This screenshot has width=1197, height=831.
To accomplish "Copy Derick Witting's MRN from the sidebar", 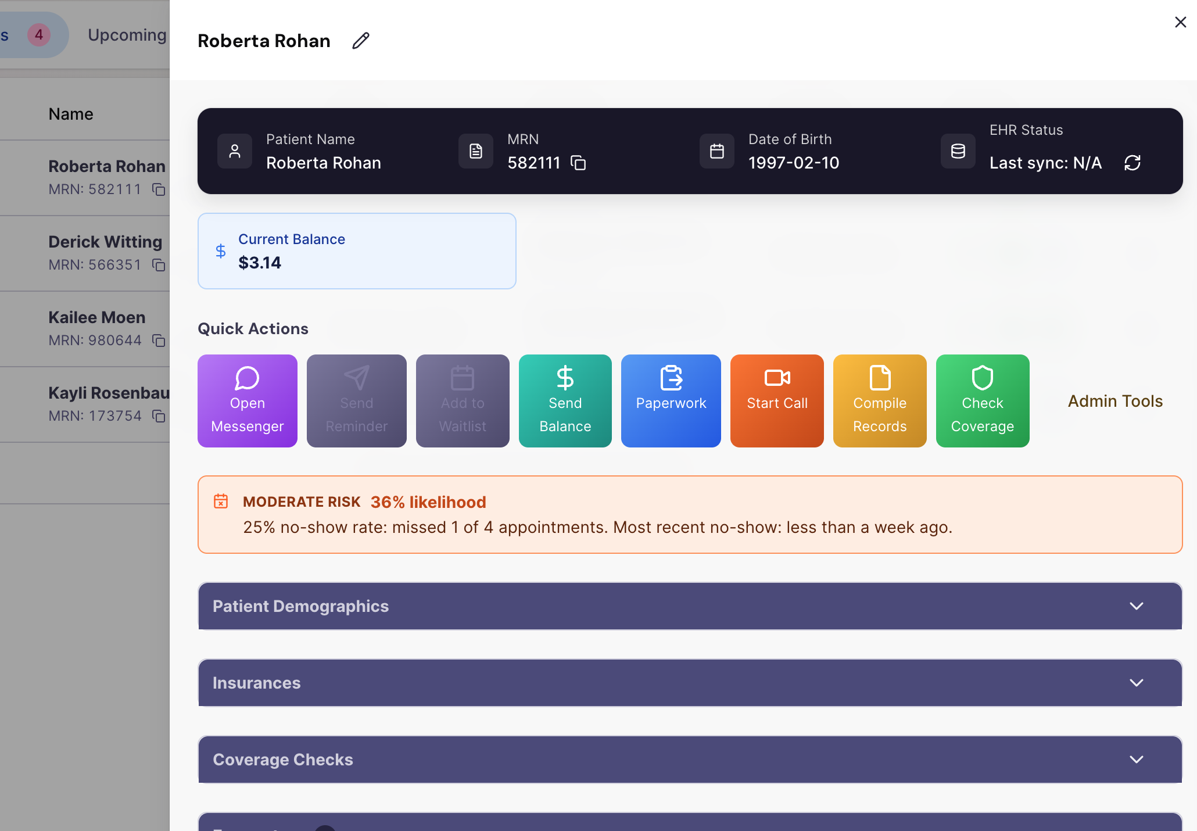I will (159, 265).
